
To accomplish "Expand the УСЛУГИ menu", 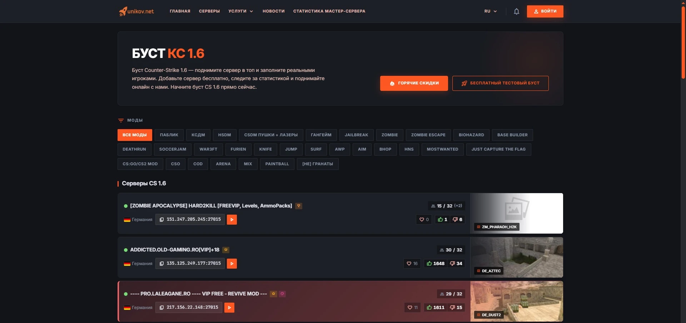I will click(241, 11).
